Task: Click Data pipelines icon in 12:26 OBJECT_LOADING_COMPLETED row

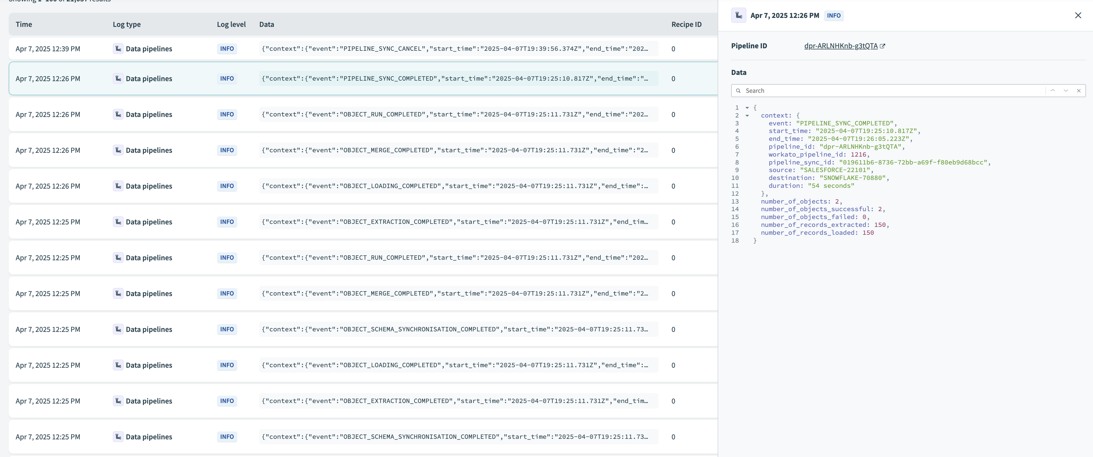Action: 118,186
